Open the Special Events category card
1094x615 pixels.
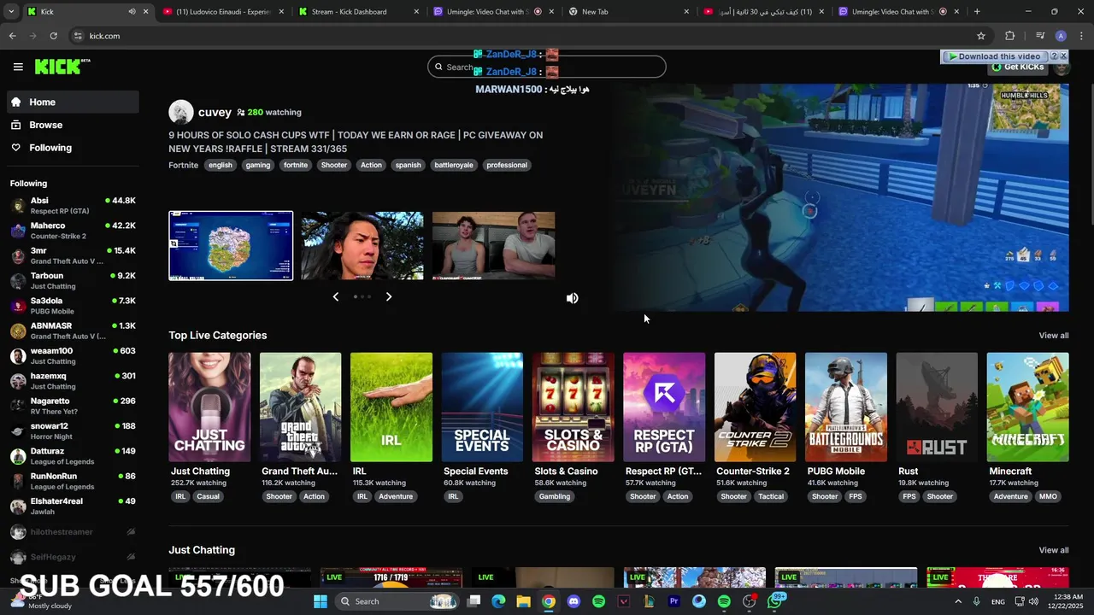tap(482, 407)
